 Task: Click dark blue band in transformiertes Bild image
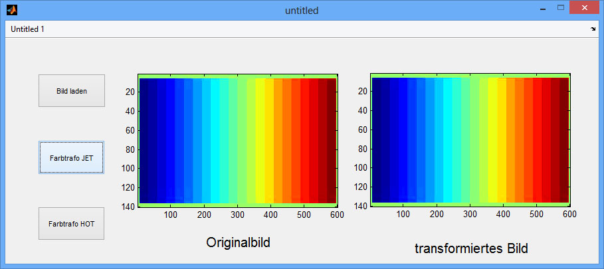pyautogui.click(x=382, y=139)
